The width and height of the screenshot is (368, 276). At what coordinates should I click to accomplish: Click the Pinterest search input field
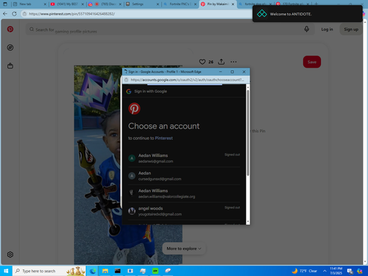tap(170, 29)
